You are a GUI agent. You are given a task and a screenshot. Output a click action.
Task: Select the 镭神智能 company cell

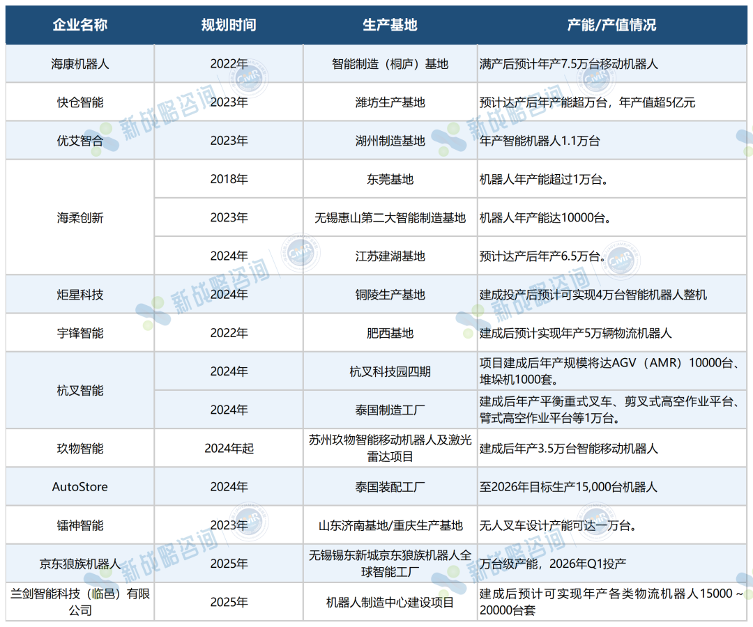pyautogui.click(x=79, y=525)
